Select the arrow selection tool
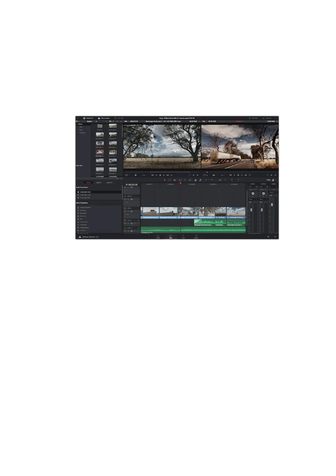Image resolution: width=336 pixels, height=476 pixels. click(x=165, y=180)
